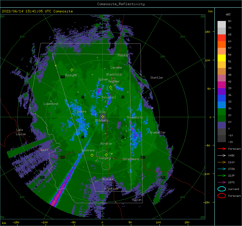Click the Cochrane label

(88, 150)
